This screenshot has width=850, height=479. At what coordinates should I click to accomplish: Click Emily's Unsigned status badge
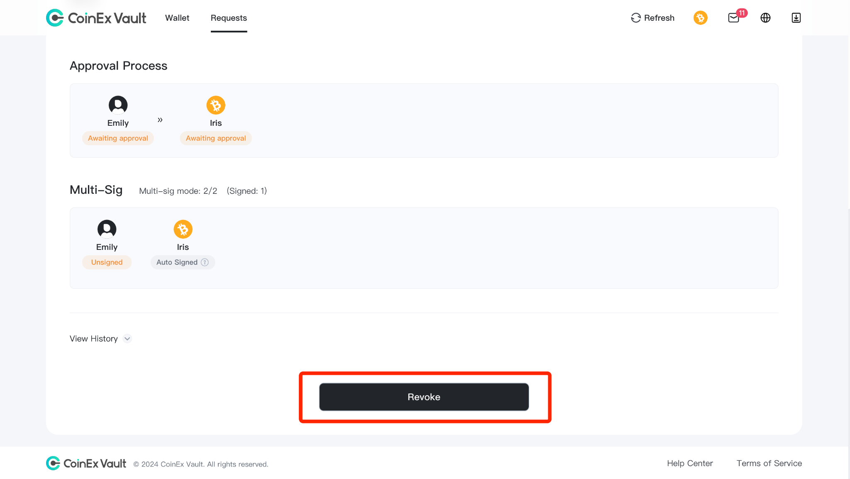point(107,262)
